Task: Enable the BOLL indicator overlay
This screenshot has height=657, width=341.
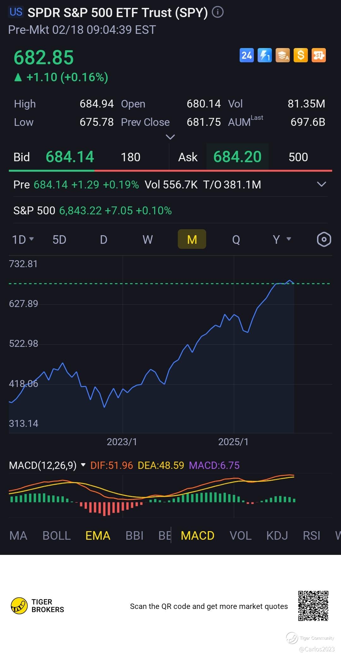Action: (x=57, y=536)
